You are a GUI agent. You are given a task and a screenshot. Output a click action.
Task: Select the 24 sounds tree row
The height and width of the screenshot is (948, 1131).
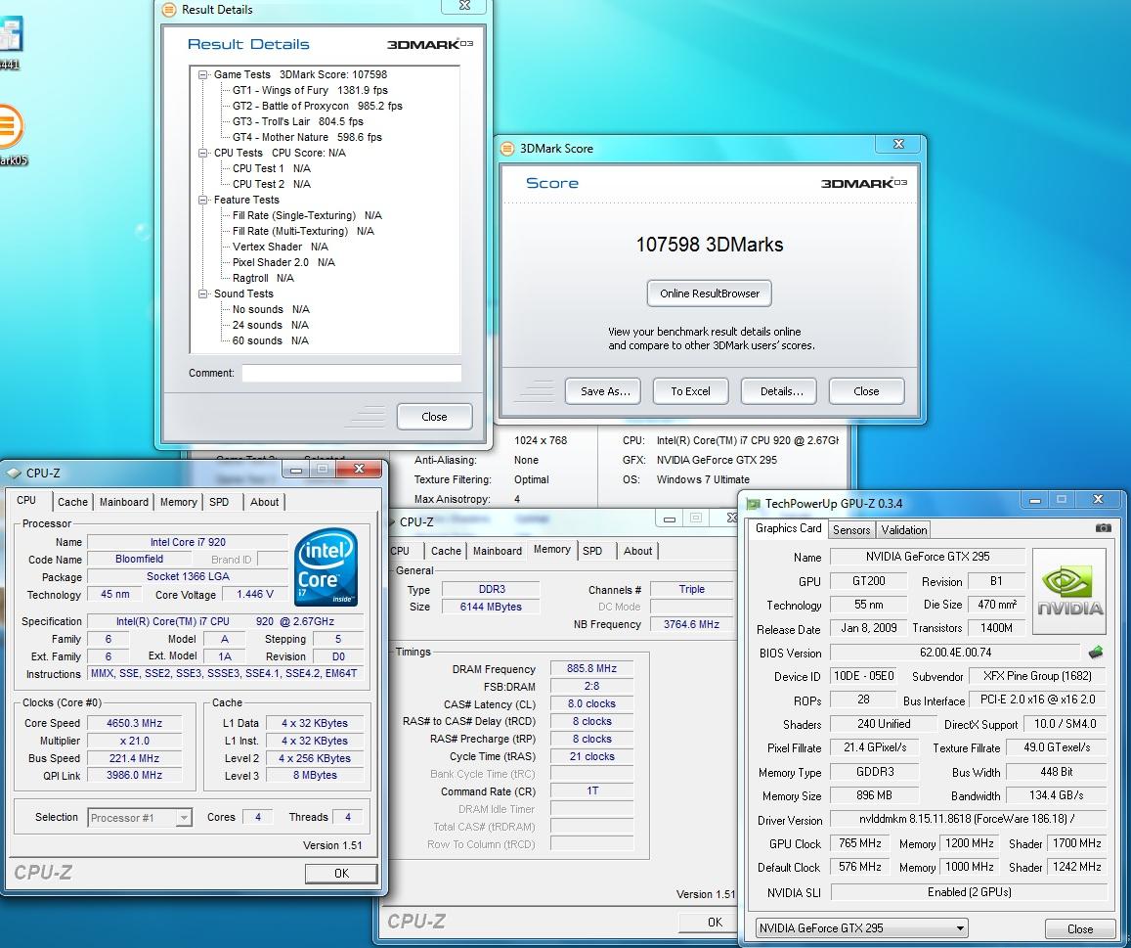(x=270, y=325)
